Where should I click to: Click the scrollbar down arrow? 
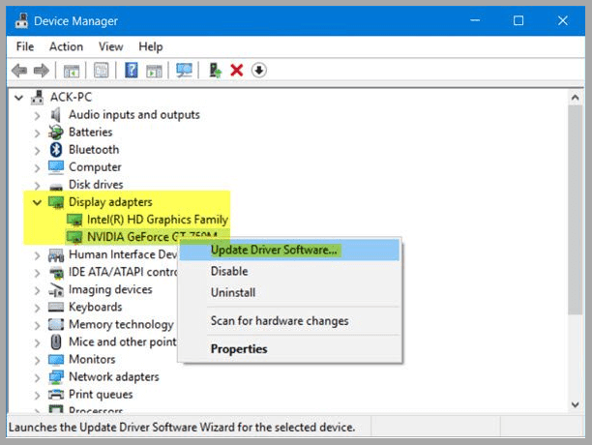click(x=575, y=405)
